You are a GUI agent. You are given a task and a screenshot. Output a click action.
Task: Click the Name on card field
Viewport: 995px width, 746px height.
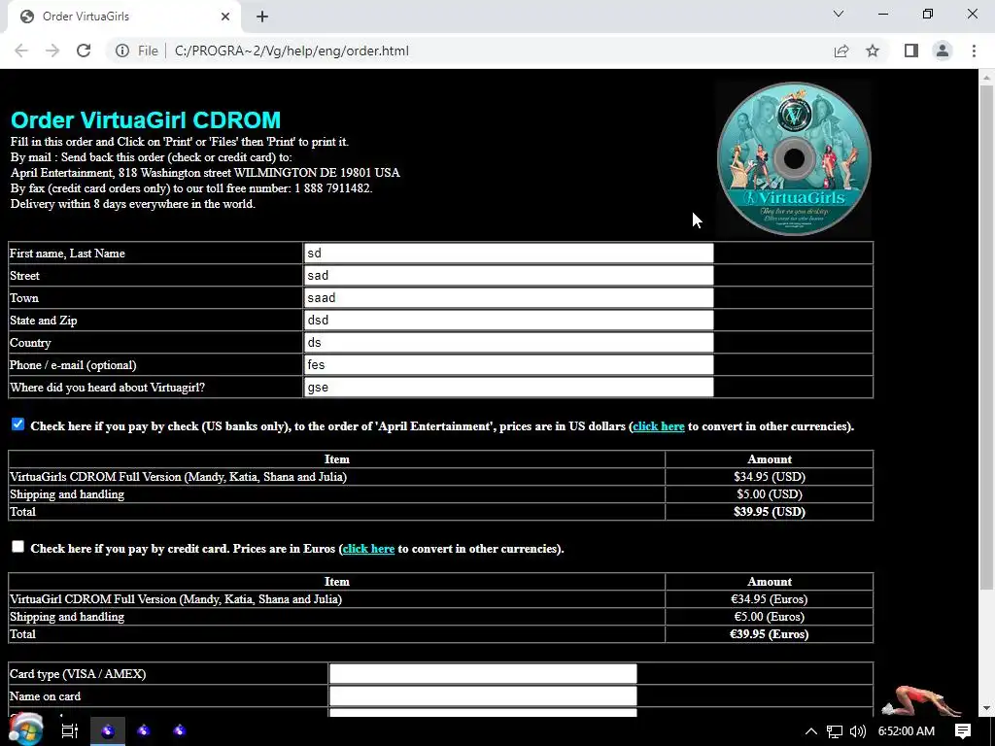(x=483, y=695)
